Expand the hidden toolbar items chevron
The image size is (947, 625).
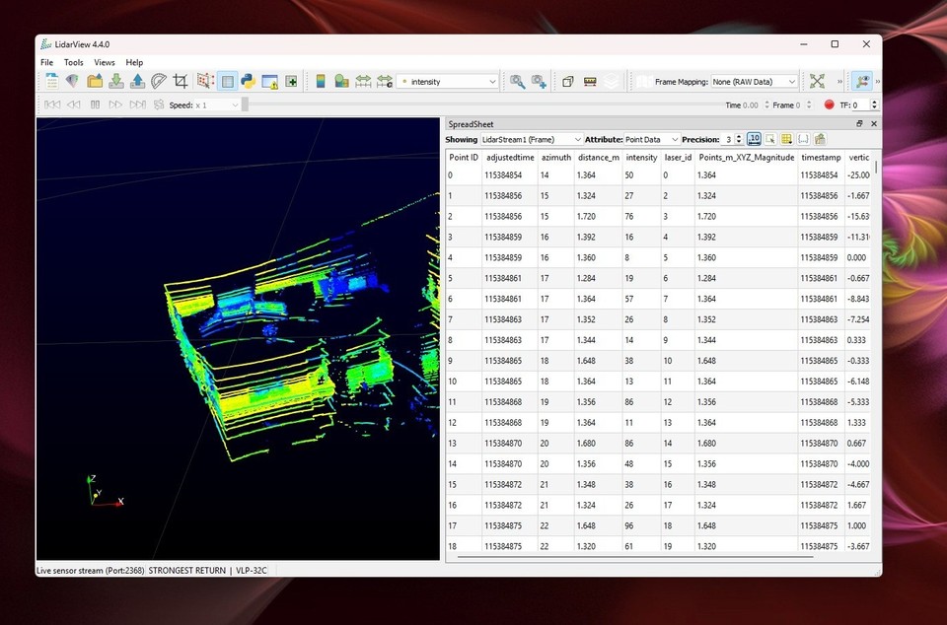coord(839,82)
